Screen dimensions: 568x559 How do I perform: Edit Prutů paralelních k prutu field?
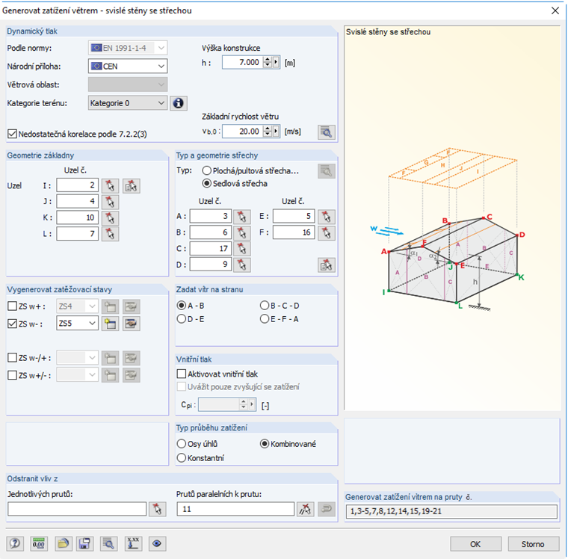coord(235,509)
